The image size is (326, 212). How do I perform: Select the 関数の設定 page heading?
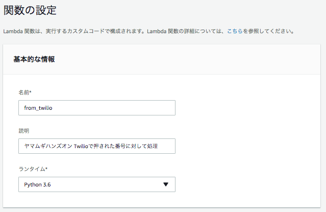30,10
